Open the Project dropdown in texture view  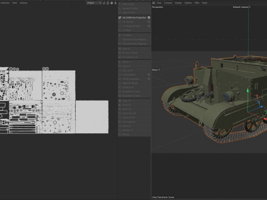[x=94, y=3]
